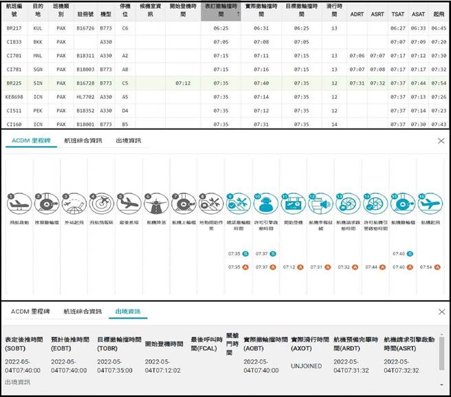The height and width of the screenshot is (397, 451).
Task: Click milestone 6 航機降落 runway icon
Action: click(x=155, y=204)
